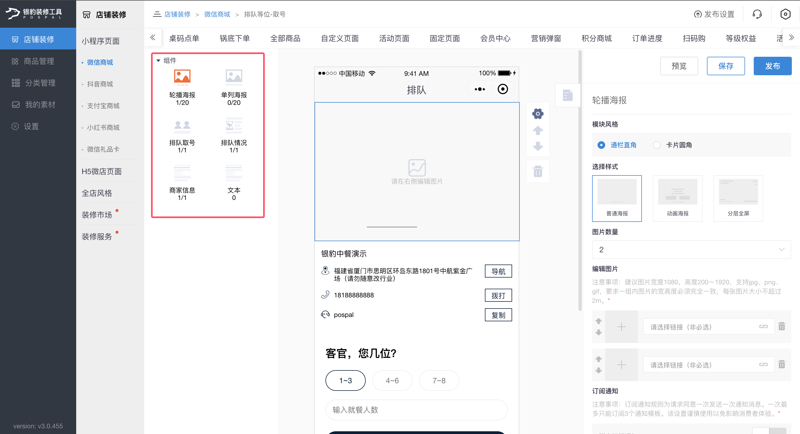800x434 pixels.
Task: Add a 单列海报 single poster component
Action: [234, 87]
